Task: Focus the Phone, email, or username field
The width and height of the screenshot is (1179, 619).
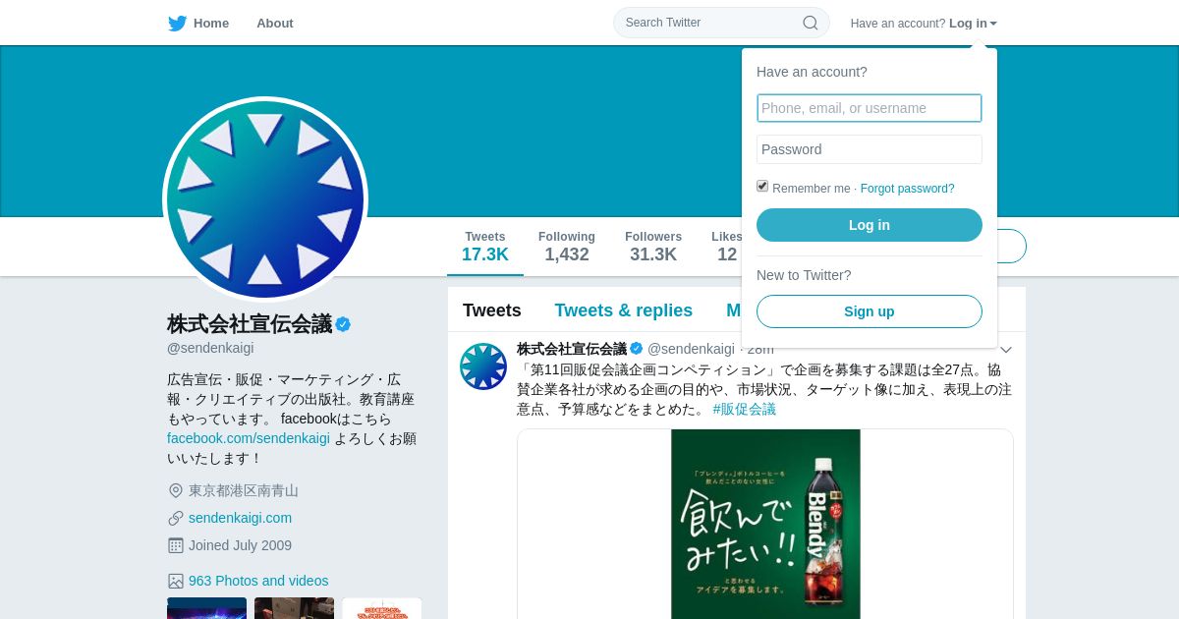Action: [x=870, y=108]
